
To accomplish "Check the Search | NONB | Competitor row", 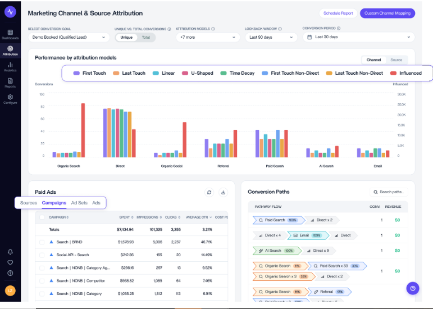I will tap(42, 281).
